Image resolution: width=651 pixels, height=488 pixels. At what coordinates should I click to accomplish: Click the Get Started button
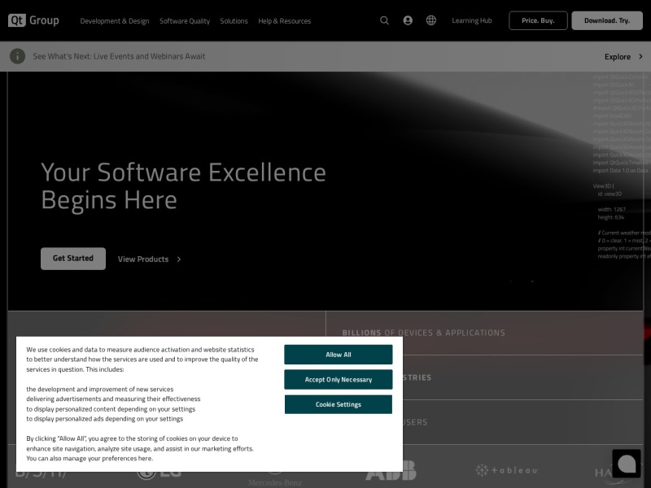tap(73, 259)
